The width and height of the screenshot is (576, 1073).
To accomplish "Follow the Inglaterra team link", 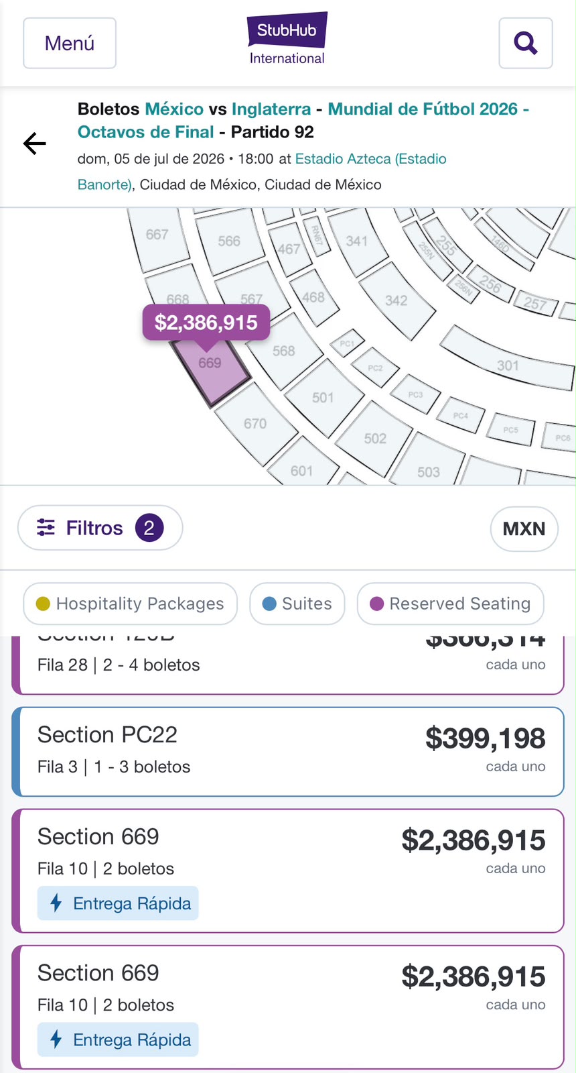I will pos(271,109).
